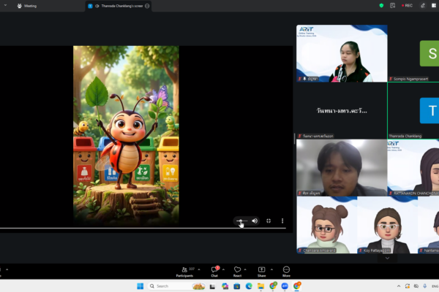Open the top-left window dropdown chevron
Screen dimensions: 439x292
pyautogui.click(x=5, y=5)
